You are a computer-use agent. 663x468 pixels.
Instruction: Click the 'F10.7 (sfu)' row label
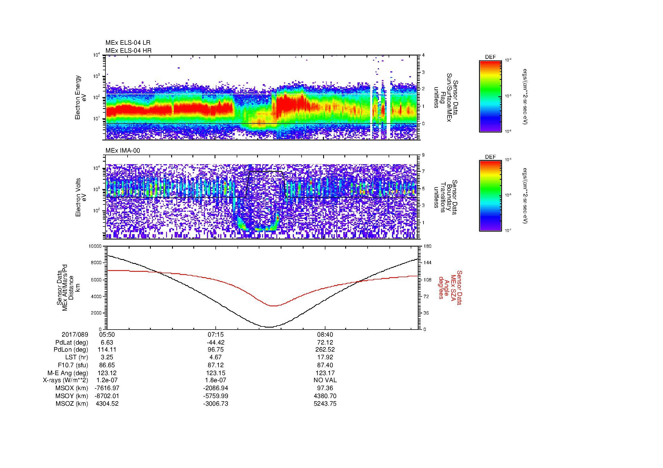coord(73,365)
